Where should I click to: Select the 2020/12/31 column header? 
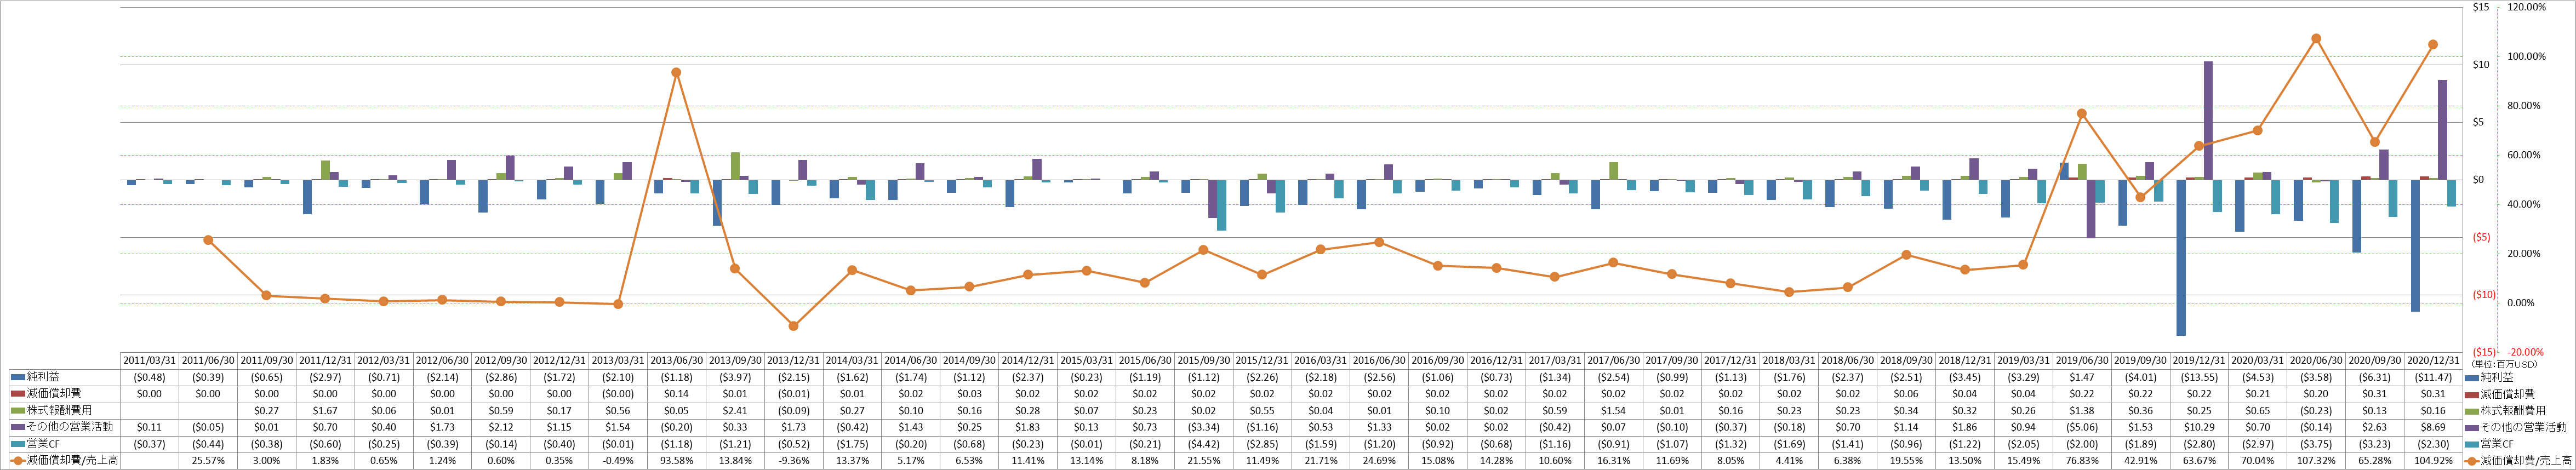(x=2434, y=360)
